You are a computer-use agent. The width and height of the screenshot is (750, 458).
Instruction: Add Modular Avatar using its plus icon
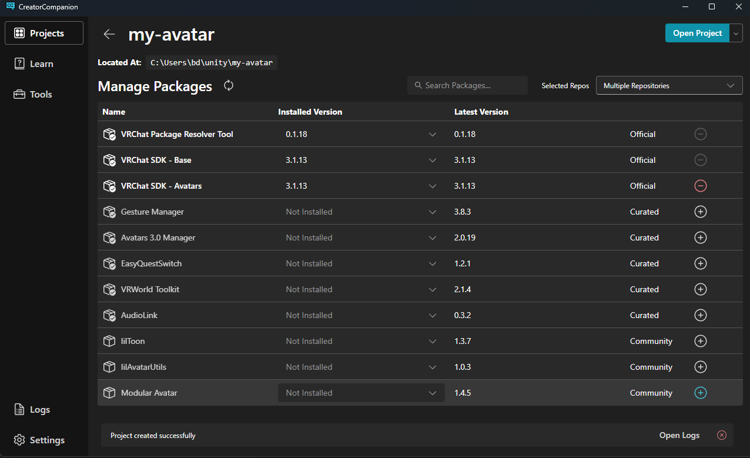[x=700, y=393]
